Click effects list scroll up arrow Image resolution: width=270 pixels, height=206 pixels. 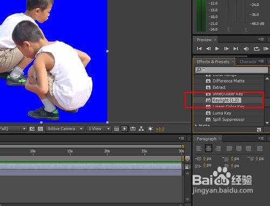(x=267, y=78)
